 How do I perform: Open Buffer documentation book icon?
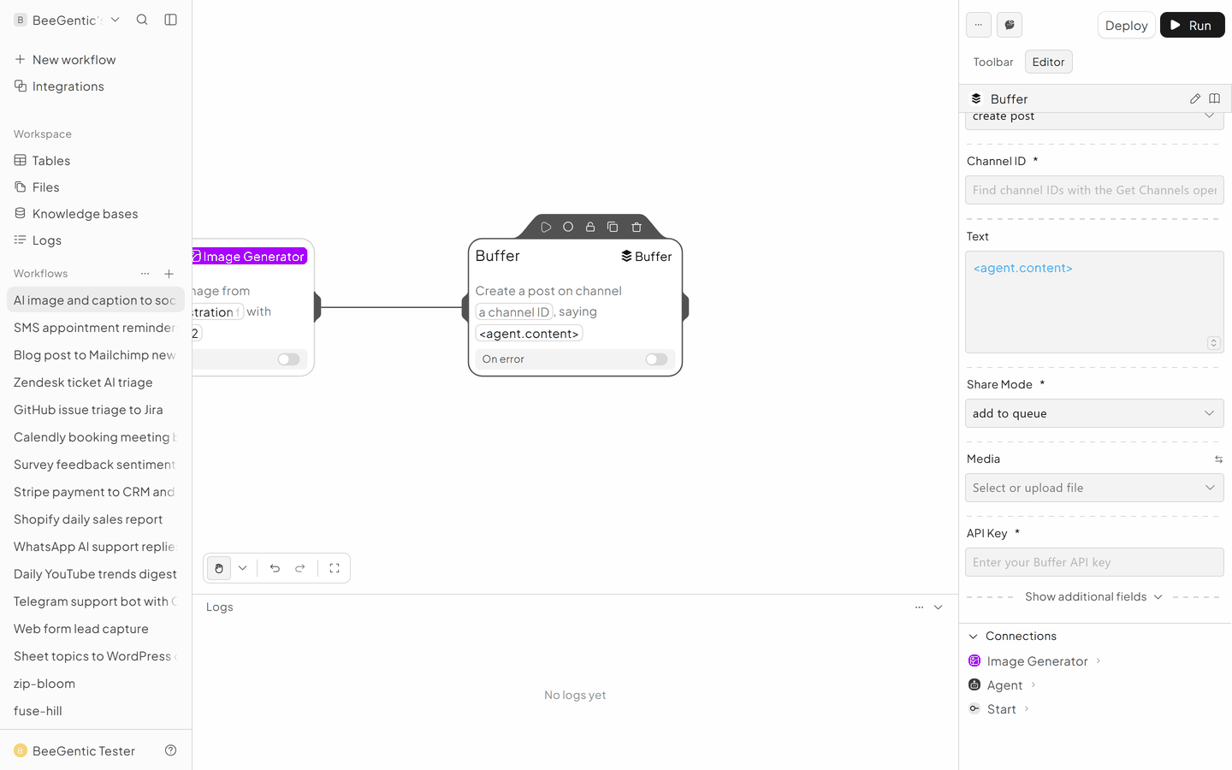[x=1214, y=98]
